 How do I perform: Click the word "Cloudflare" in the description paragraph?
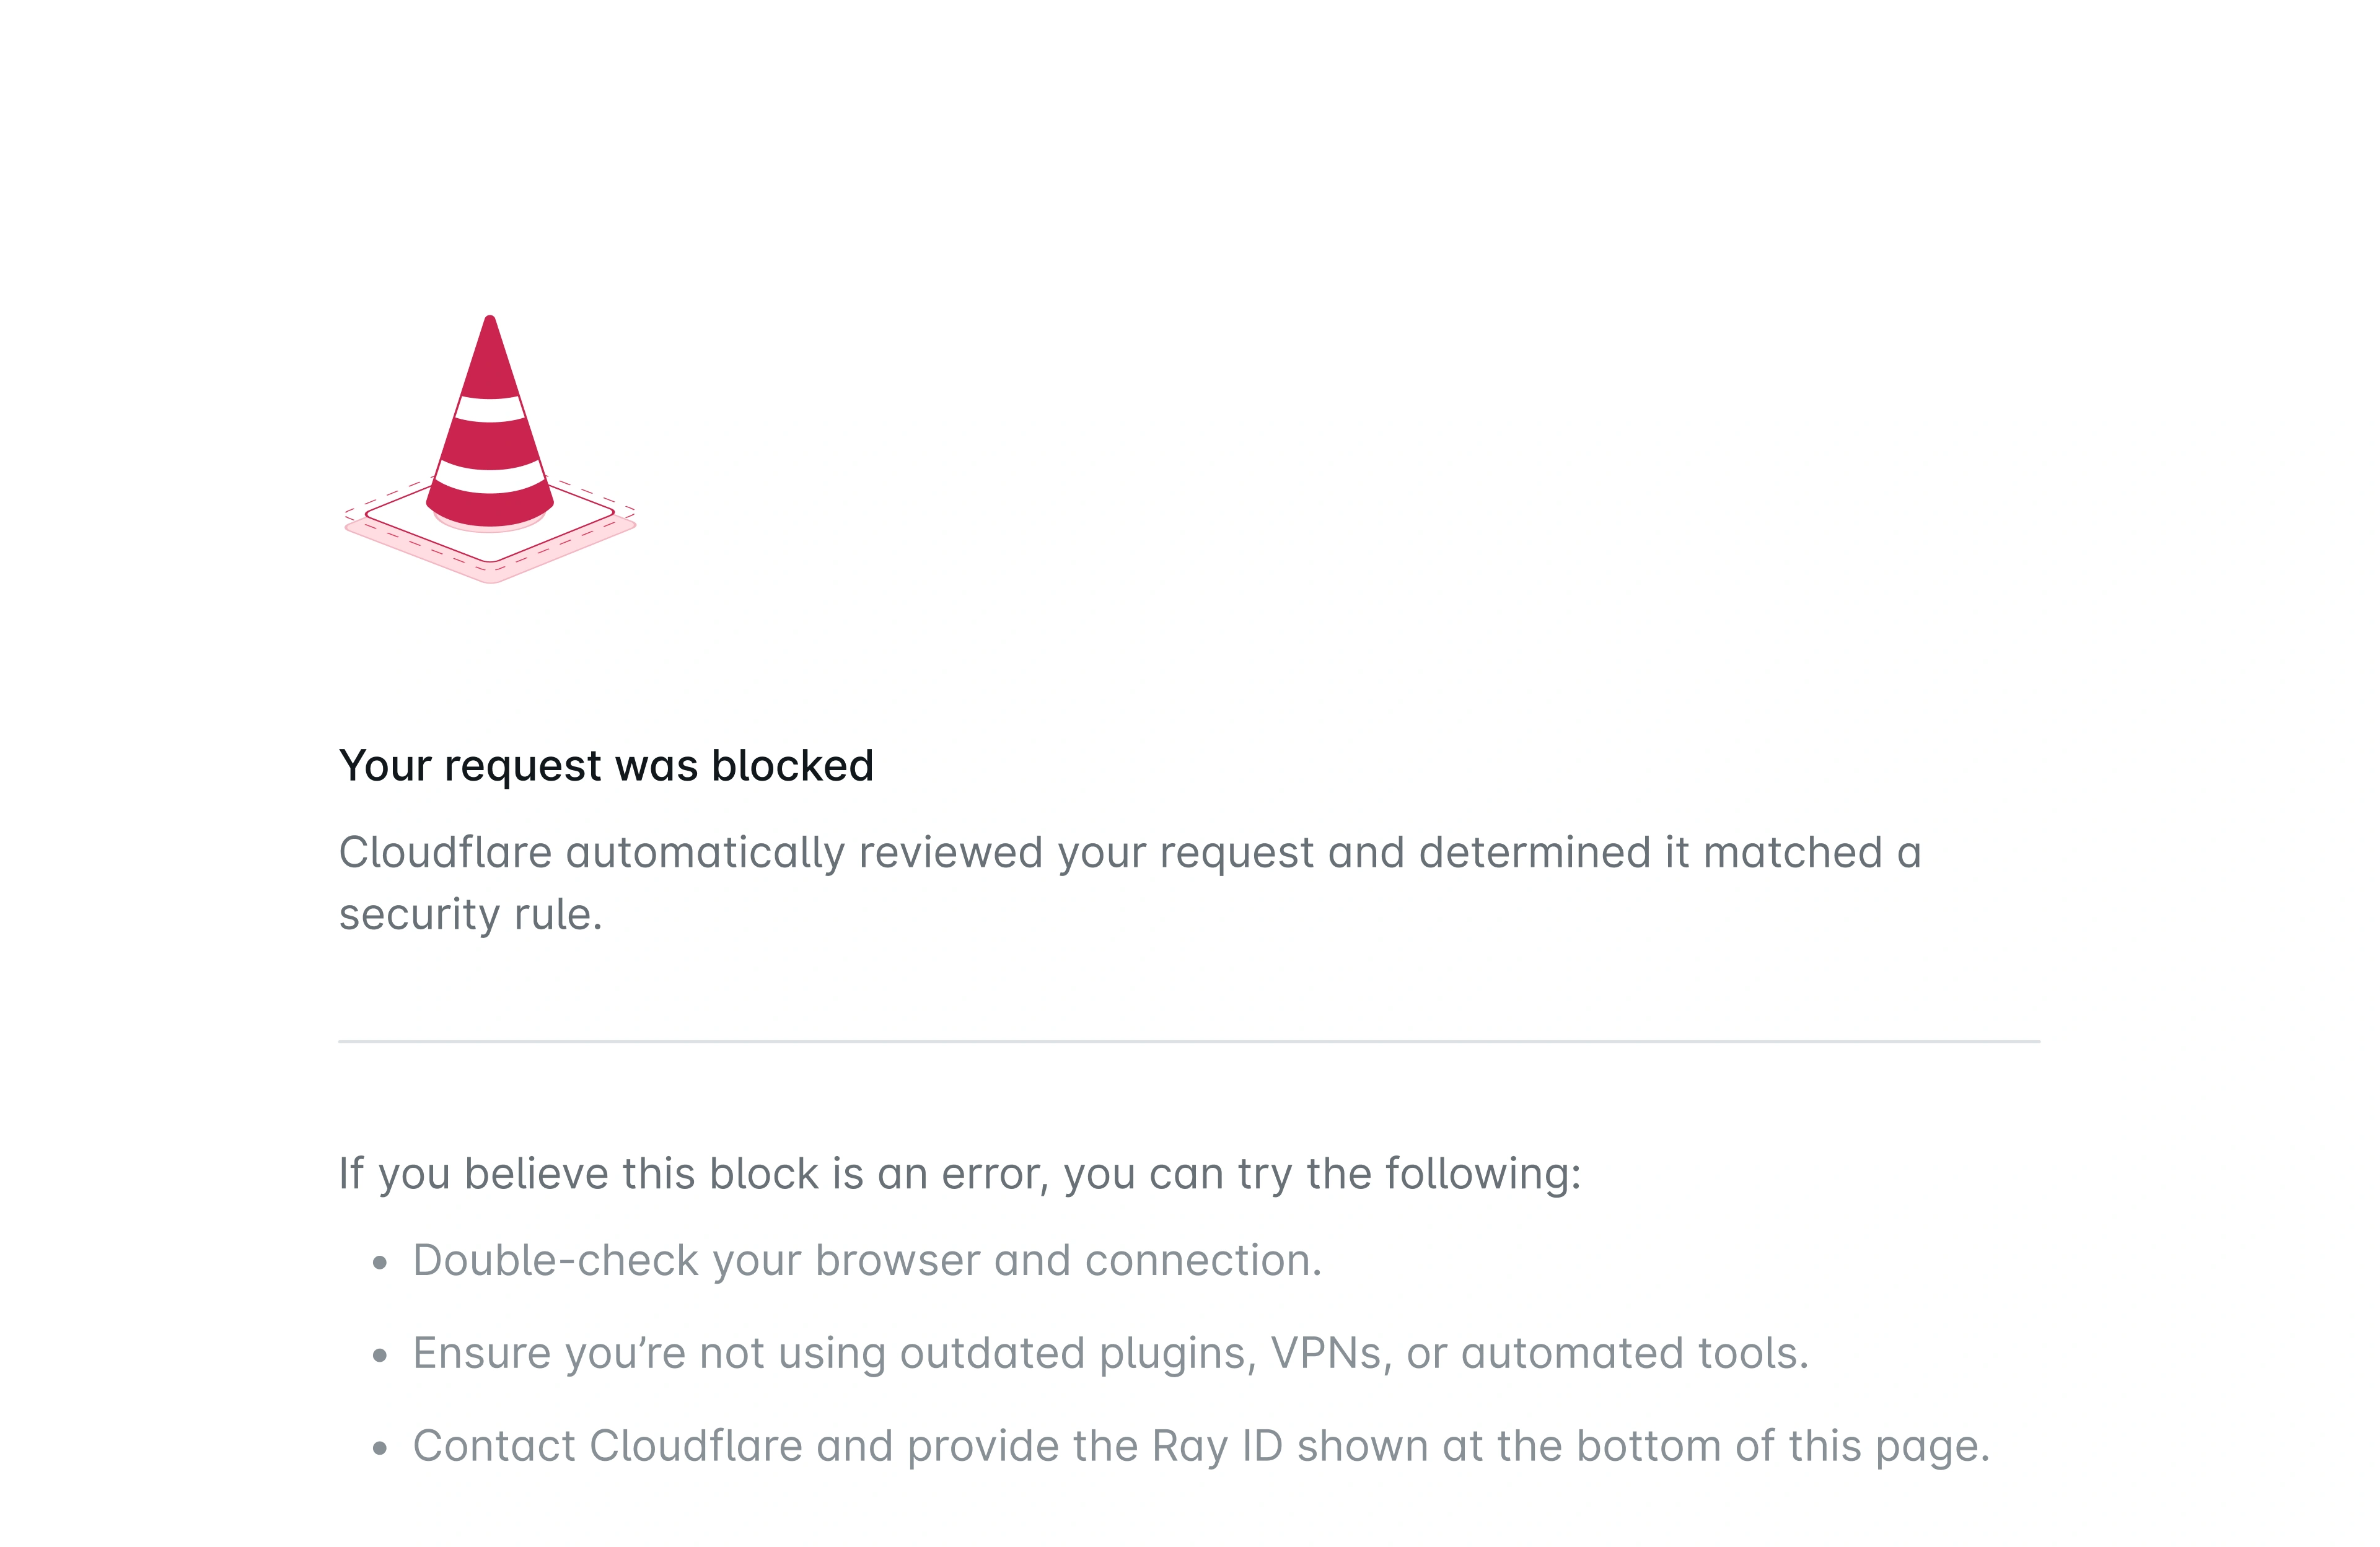pos(445,853)
